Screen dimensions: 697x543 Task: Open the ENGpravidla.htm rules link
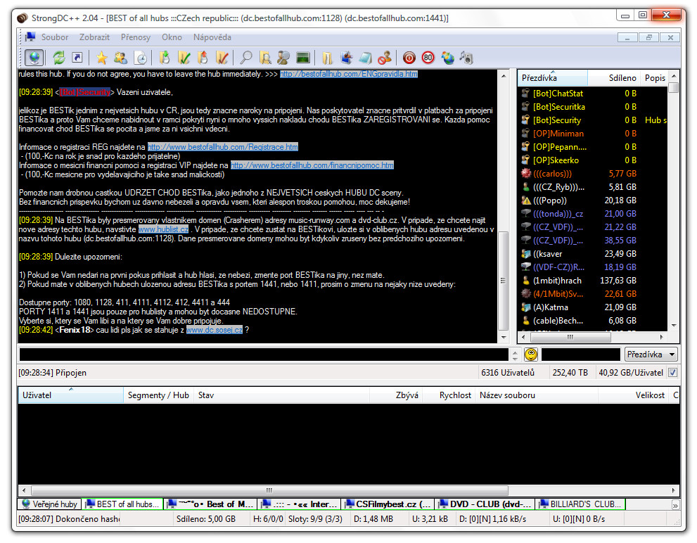pos(349,74)
